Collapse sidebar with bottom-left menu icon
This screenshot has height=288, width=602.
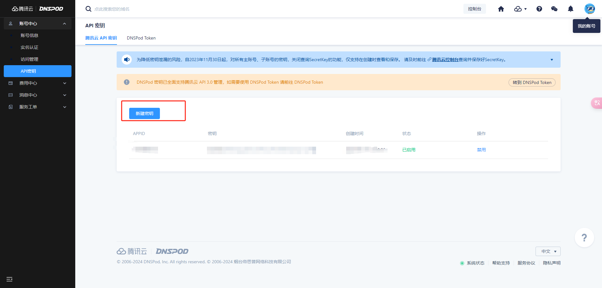tap(9, 279)
